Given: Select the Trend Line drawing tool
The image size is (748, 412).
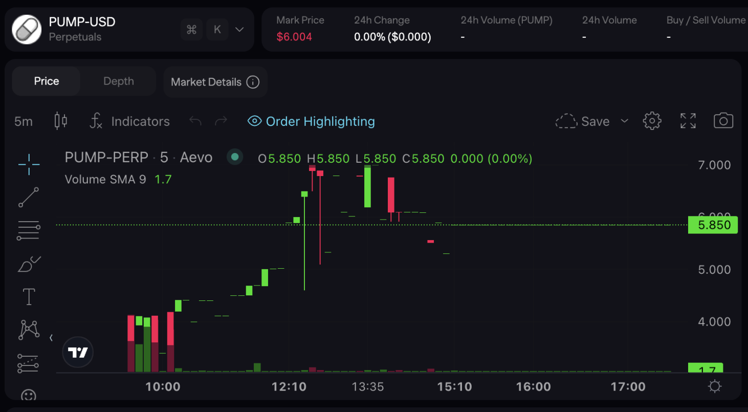Looking at the screenshot, I should pos(28,197).
